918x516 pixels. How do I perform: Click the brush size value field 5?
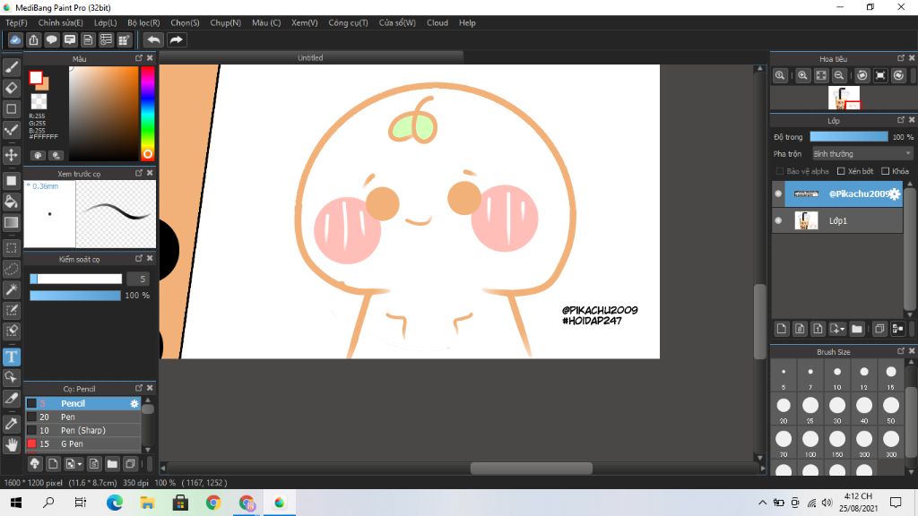pos(137,279)
